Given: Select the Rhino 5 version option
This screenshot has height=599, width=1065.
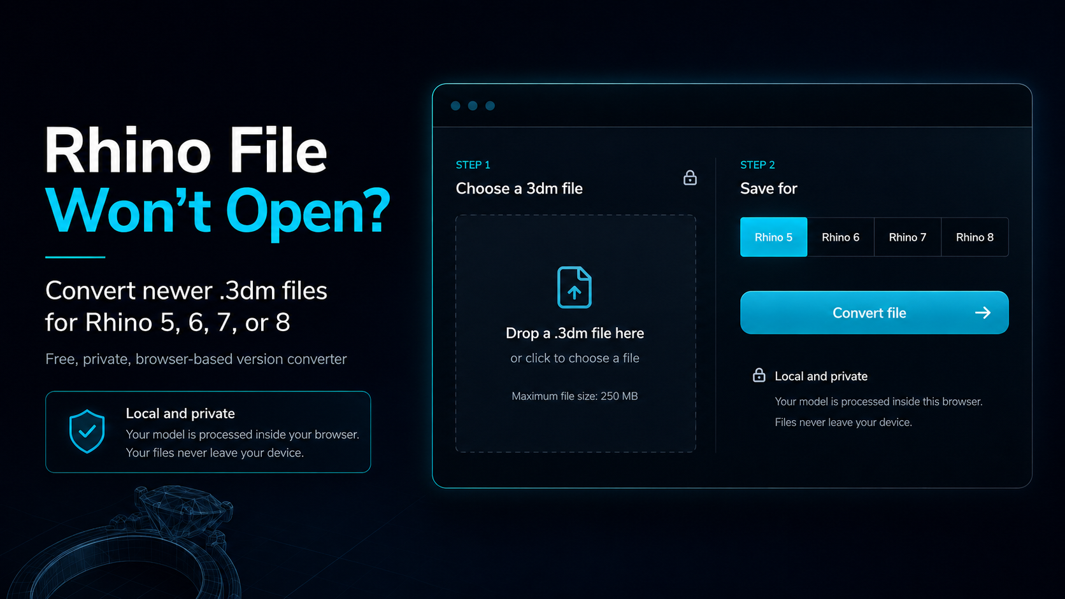Looking at the screenshot, I should (x=773, y=237).
